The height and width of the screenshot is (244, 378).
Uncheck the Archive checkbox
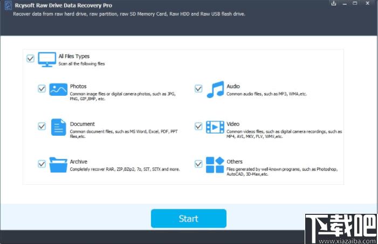point(42,164)
